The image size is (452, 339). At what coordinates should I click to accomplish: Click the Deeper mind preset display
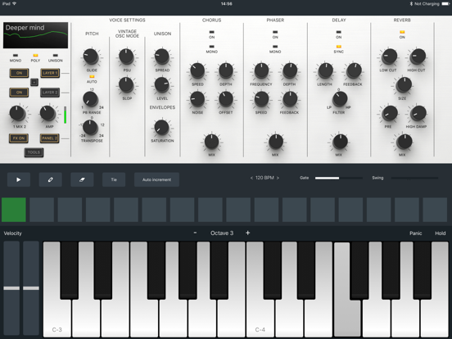pos(36,35)
